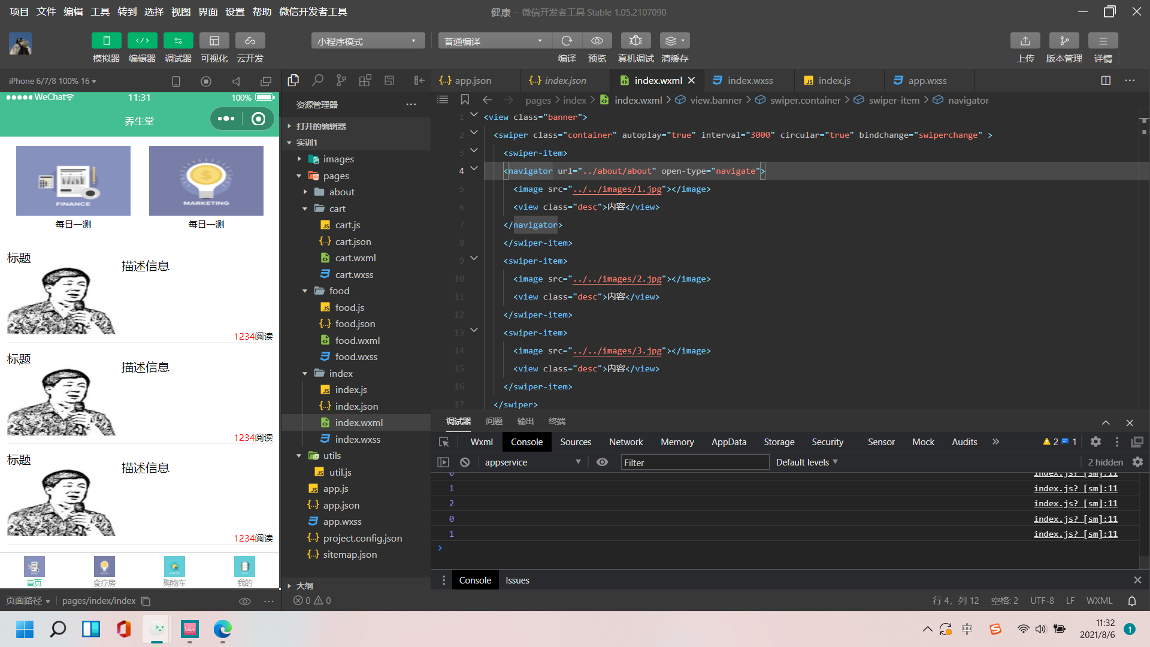Open source control branch icon in sidebar

coord(341,80)
